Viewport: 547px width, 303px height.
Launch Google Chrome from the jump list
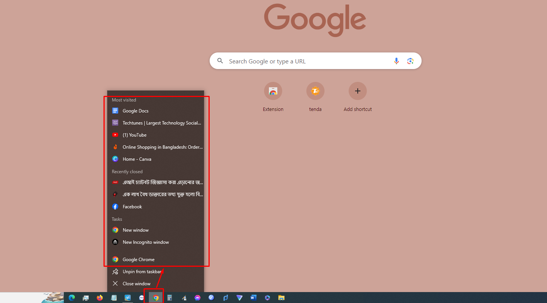[156, 260]
